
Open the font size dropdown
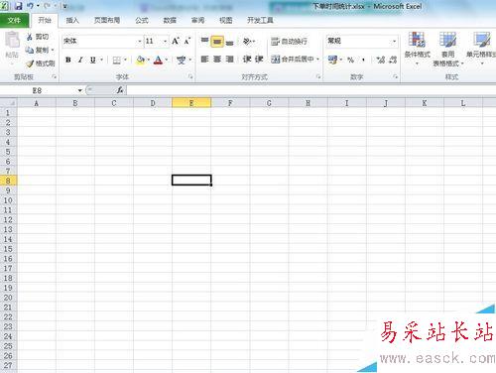(165, 42)
